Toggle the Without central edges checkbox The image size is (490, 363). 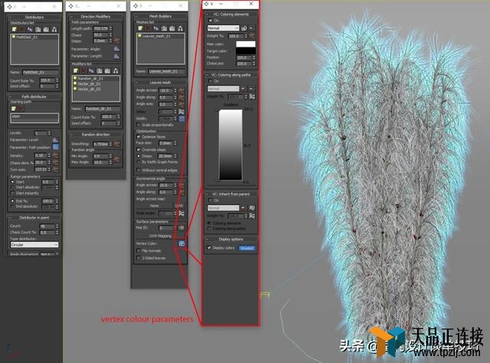pos(139,170)
